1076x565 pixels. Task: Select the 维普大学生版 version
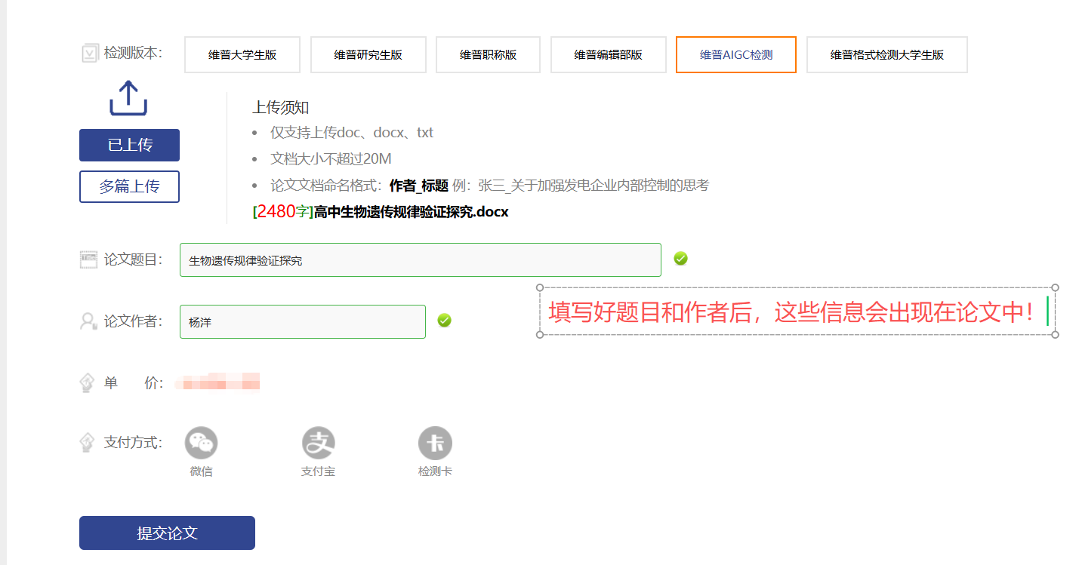click(242, 54)
